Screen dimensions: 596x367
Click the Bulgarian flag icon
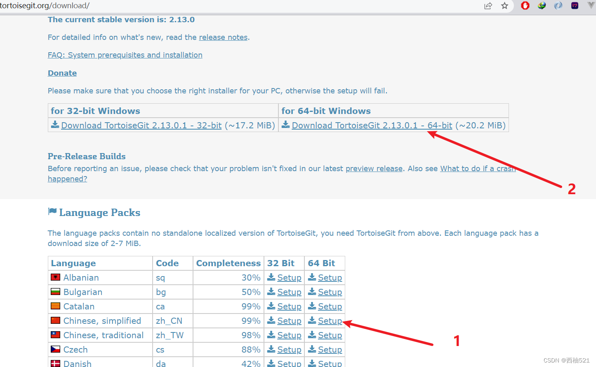[55, 292]
